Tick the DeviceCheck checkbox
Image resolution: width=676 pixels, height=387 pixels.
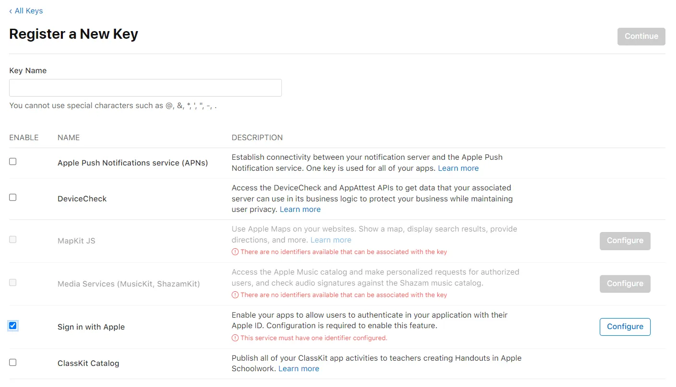pyautogui.click(x=13, y=198)
